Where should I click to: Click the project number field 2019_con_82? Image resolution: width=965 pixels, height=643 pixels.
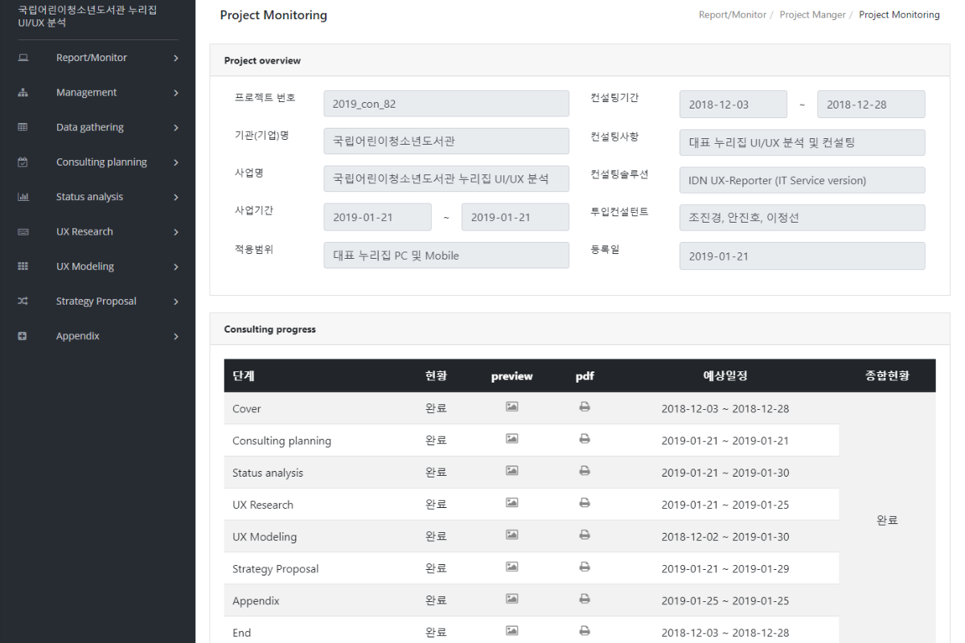click(x=446, y=104)
